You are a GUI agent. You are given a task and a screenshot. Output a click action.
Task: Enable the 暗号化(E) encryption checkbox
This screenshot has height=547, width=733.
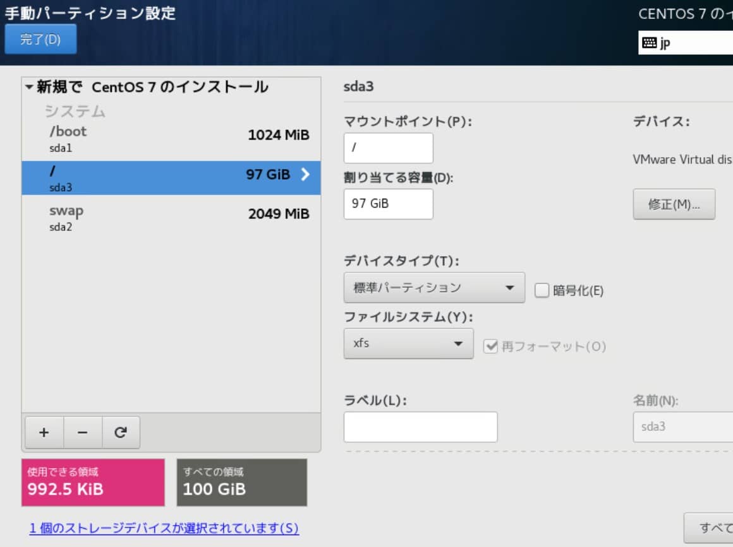pos(541,291)
